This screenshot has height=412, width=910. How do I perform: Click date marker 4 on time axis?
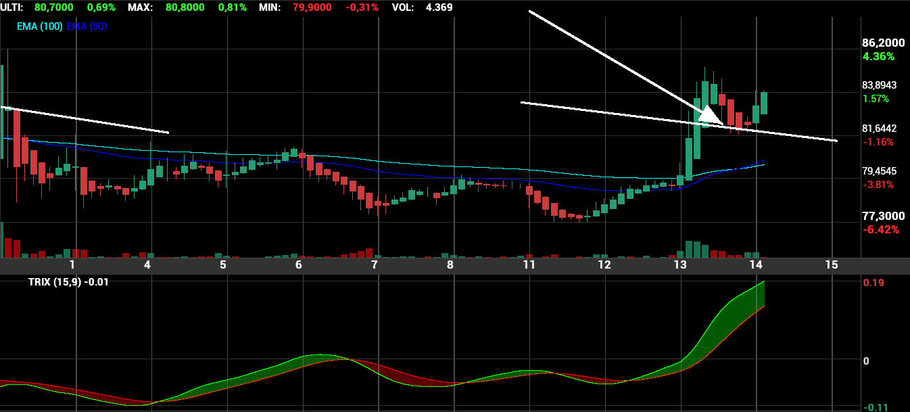click(147, 265)
